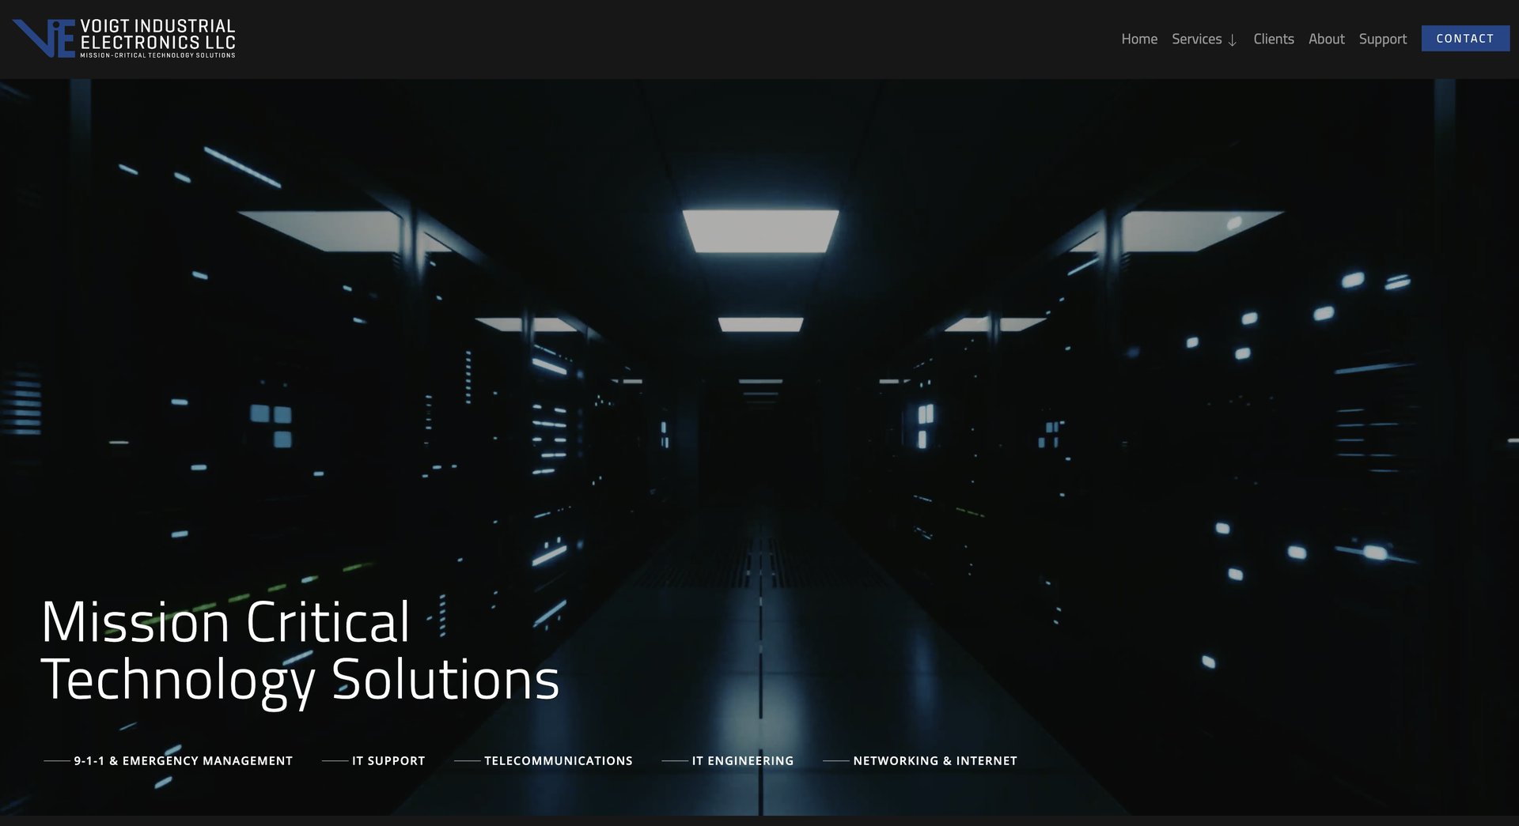
Task: Open the About page
Action: pos(1326,39)
